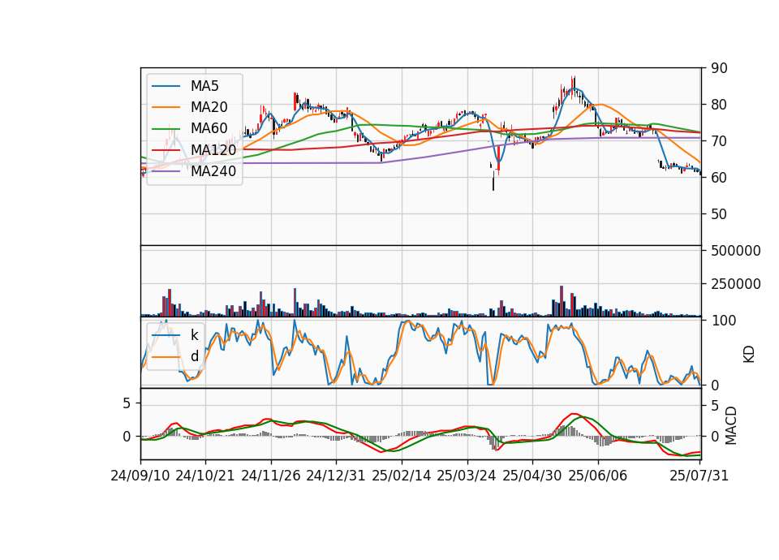This screenshot has height=560, width=779.
Task: Click the 50 price axis tick
Action: pyautogui.click(x=719, y=214)
